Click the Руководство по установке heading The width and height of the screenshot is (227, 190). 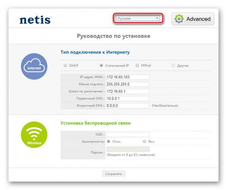(113, 36)
